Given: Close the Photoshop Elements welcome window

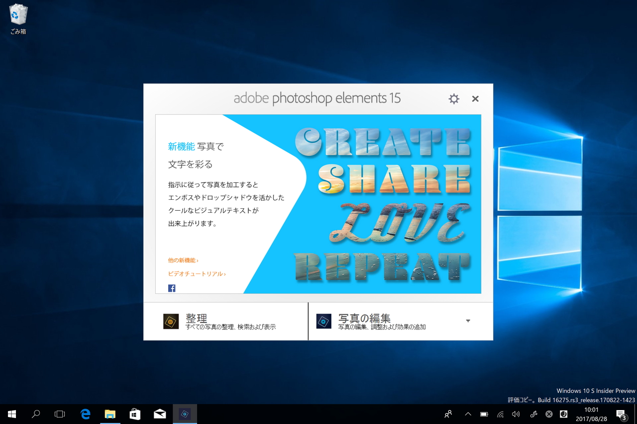Looking at the screenshot, I should pyautogui.click(x=475, y=99).
